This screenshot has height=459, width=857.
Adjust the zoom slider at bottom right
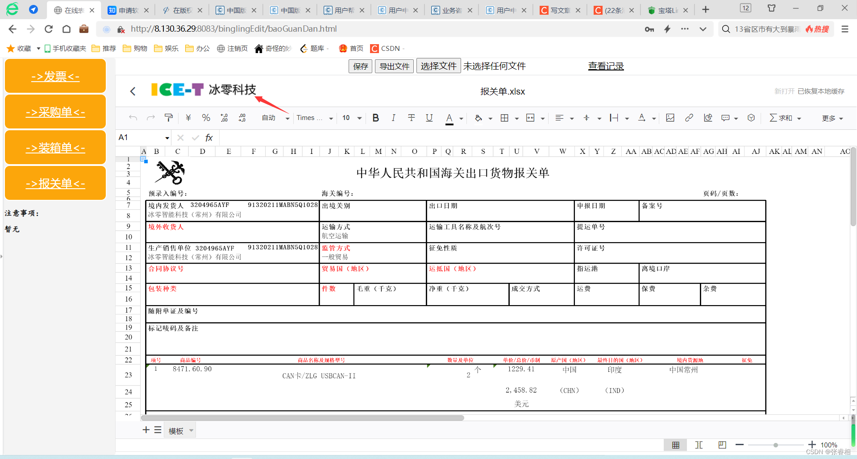coord(776,445)
